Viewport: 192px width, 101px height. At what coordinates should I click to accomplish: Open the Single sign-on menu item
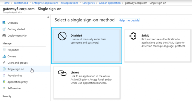tap(16, 69)
